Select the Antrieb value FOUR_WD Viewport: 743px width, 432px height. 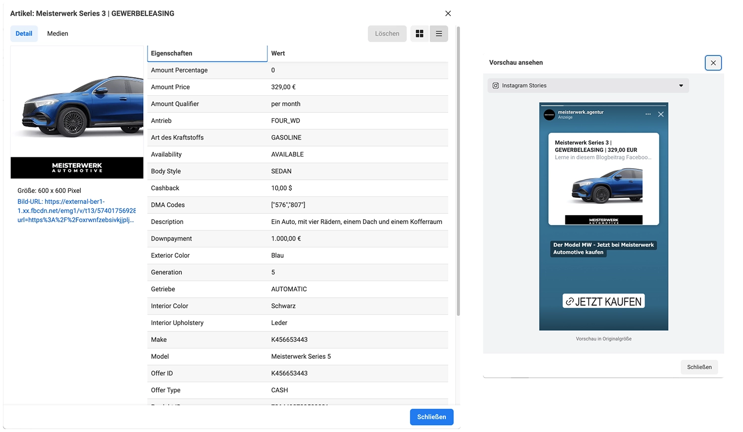coord(285,121)
